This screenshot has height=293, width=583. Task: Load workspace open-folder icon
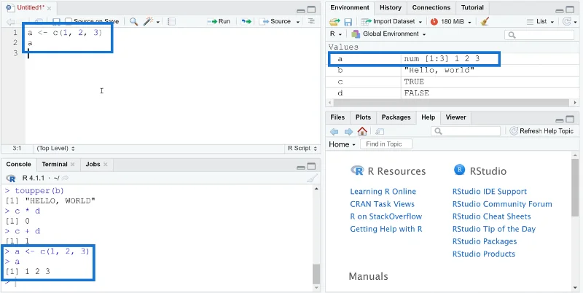coord(334,22)
